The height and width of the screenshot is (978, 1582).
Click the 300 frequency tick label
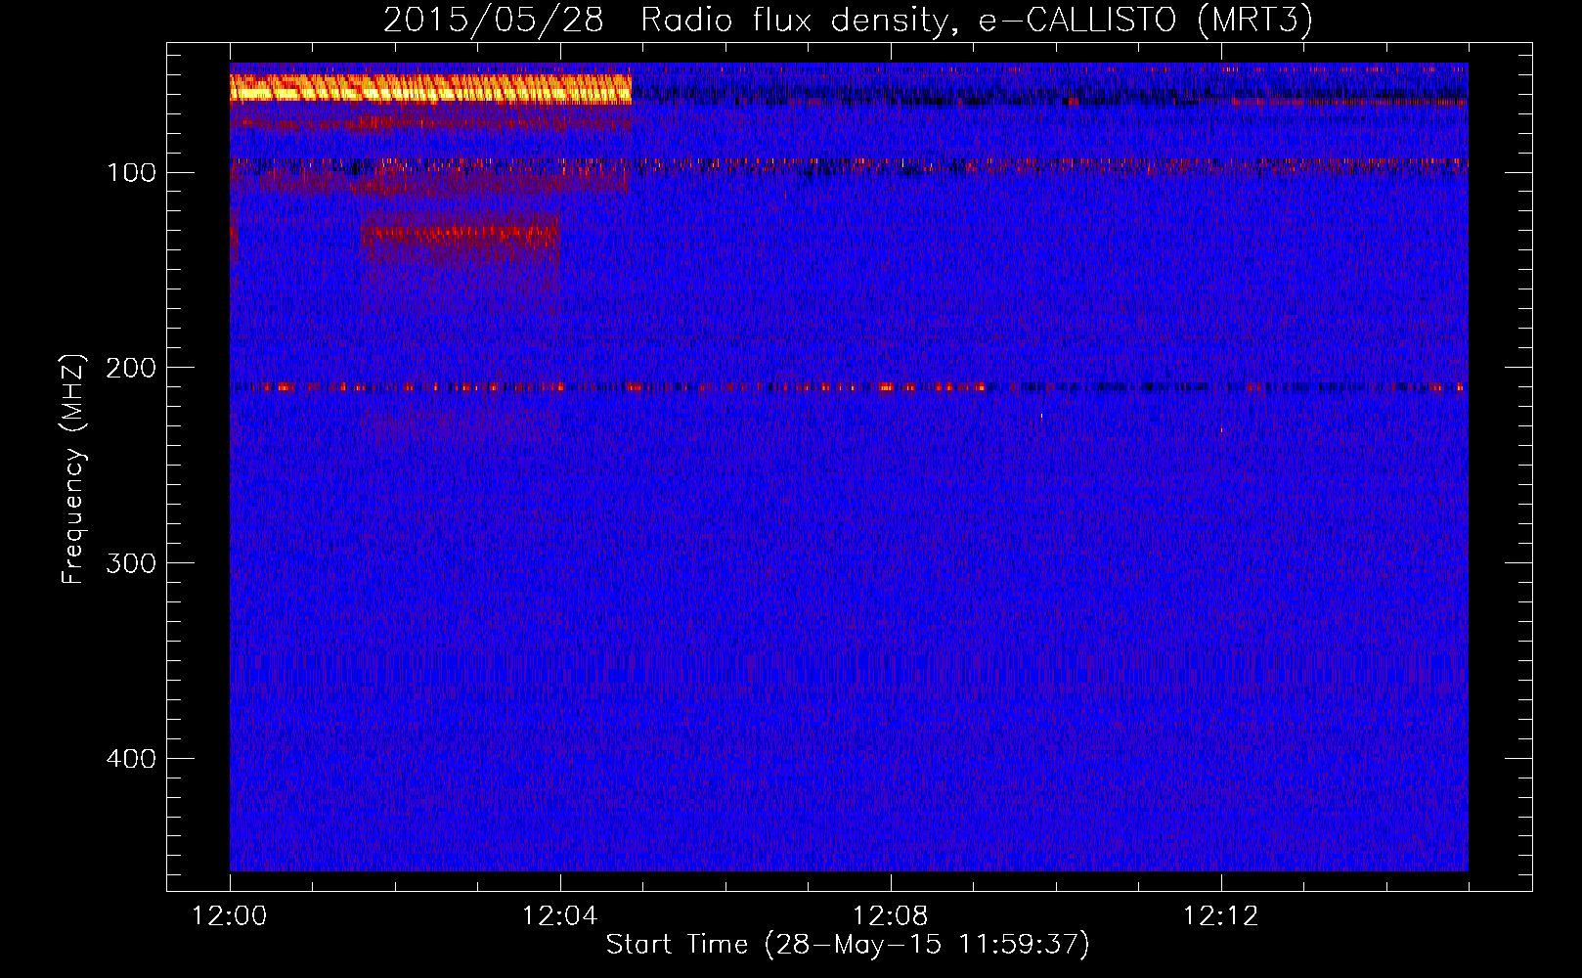[131, 563]
